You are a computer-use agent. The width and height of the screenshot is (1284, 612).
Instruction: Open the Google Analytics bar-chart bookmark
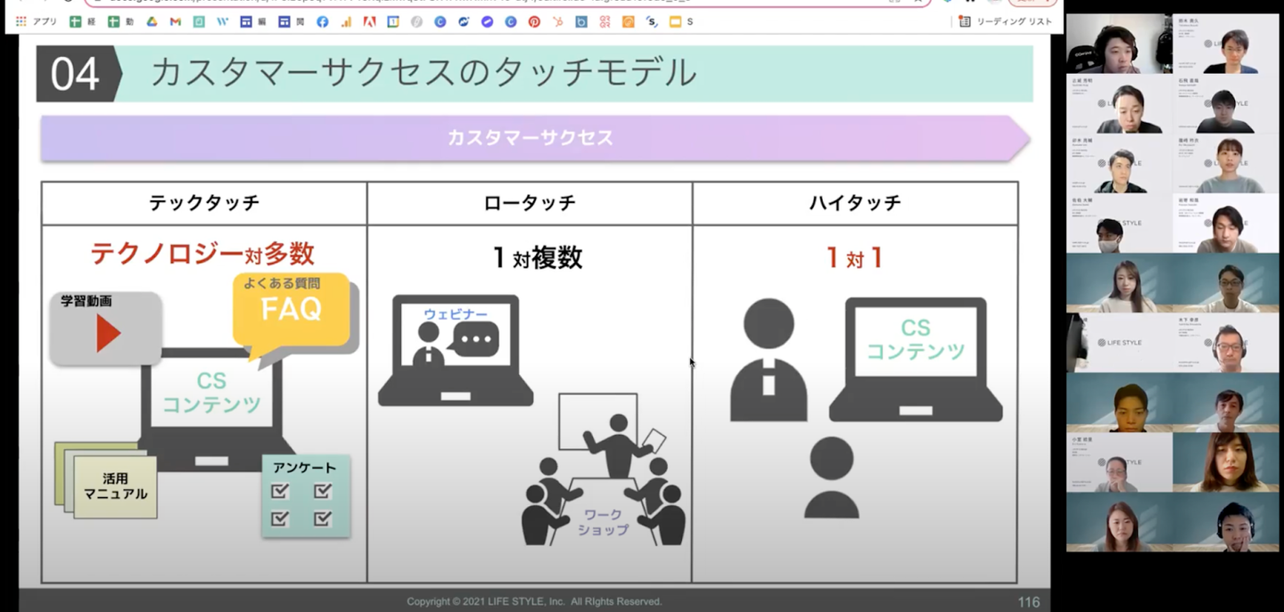tap(346, 21)
